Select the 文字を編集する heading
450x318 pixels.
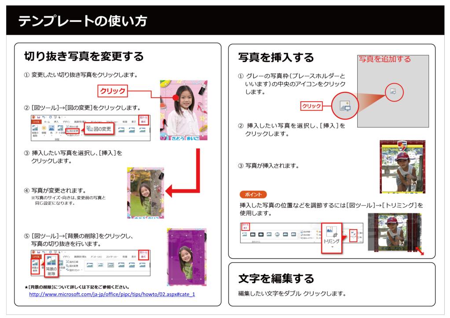(276, 278)
